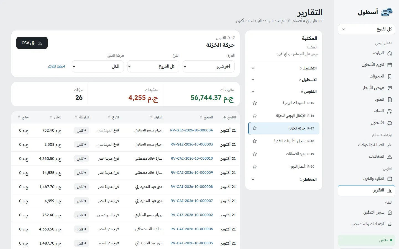Star the R-16 الإقفال اليومي للخزنة report

click(x=255, y=116)
